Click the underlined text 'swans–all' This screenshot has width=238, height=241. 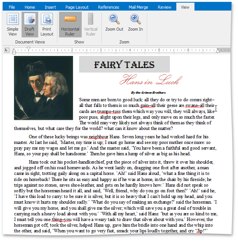pos(195,105)
